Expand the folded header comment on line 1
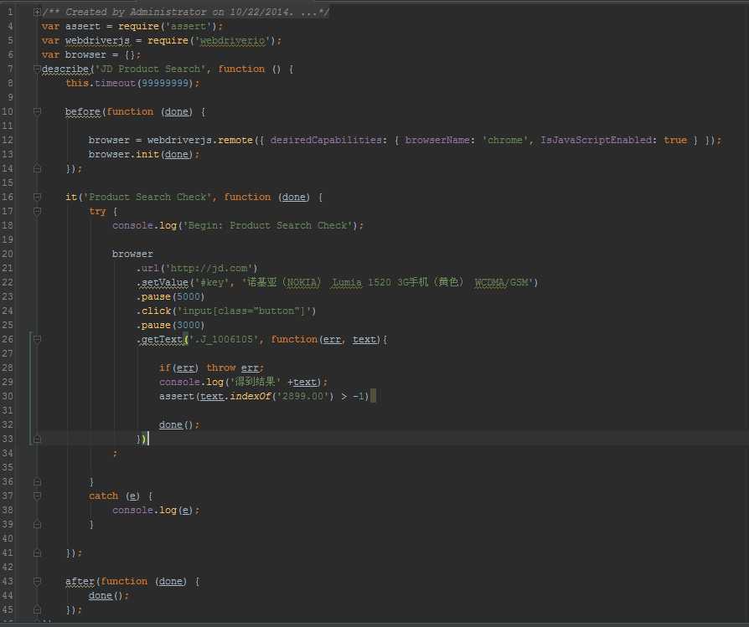749x627 pixels. (37, 12)
